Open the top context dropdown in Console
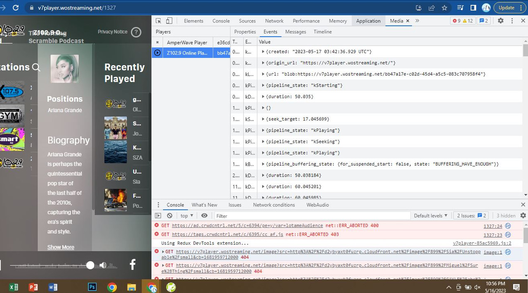528x293 pixels. point(187,215)
